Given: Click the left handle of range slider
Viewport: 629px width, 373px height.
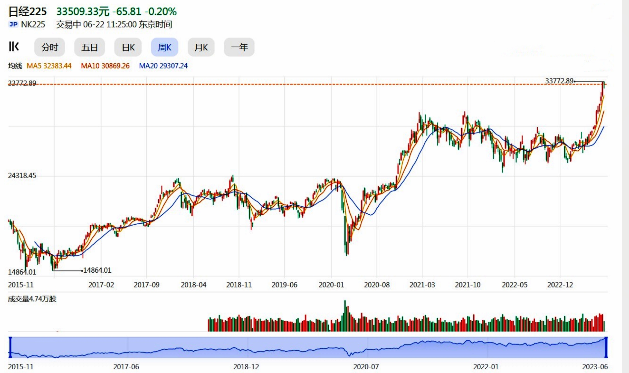Looking at the screenshot, I should pyautogui.click(x=10, y=347).
